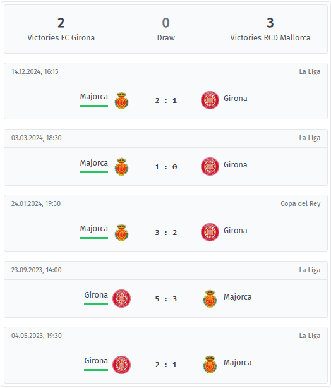Click Victories RCD Mallorca summary count
331x388 pixels.
point(270,23)
